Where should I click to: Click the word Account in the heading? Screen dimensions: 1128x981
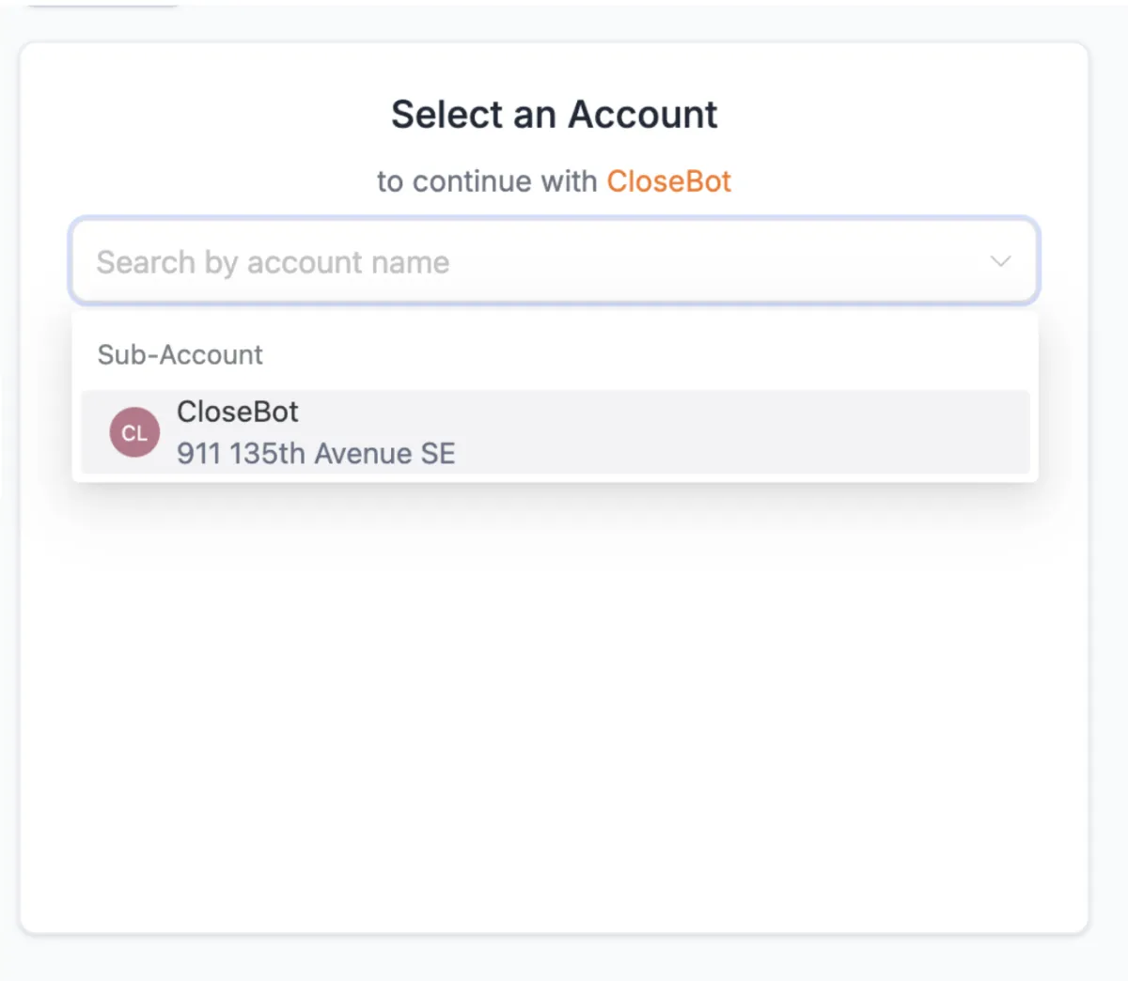(x=643, y=115)
